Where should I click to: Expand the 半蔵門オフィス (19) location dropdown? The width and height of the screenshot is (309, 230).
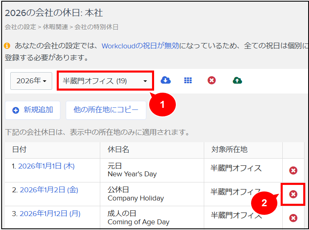click(x=105, y=81)
